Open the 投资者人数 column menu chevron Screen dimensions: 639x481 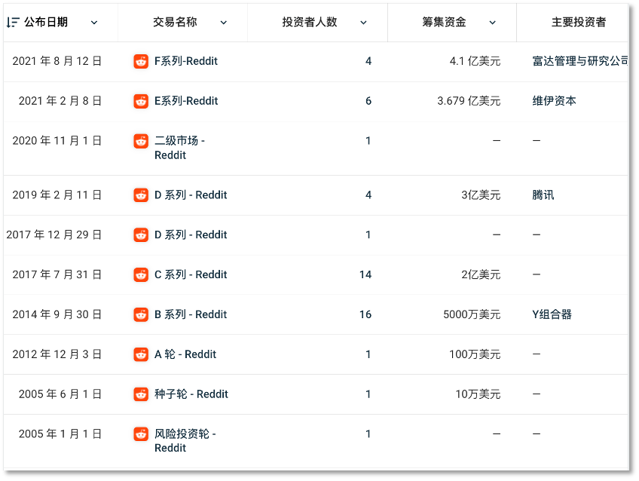click(363, 23)
